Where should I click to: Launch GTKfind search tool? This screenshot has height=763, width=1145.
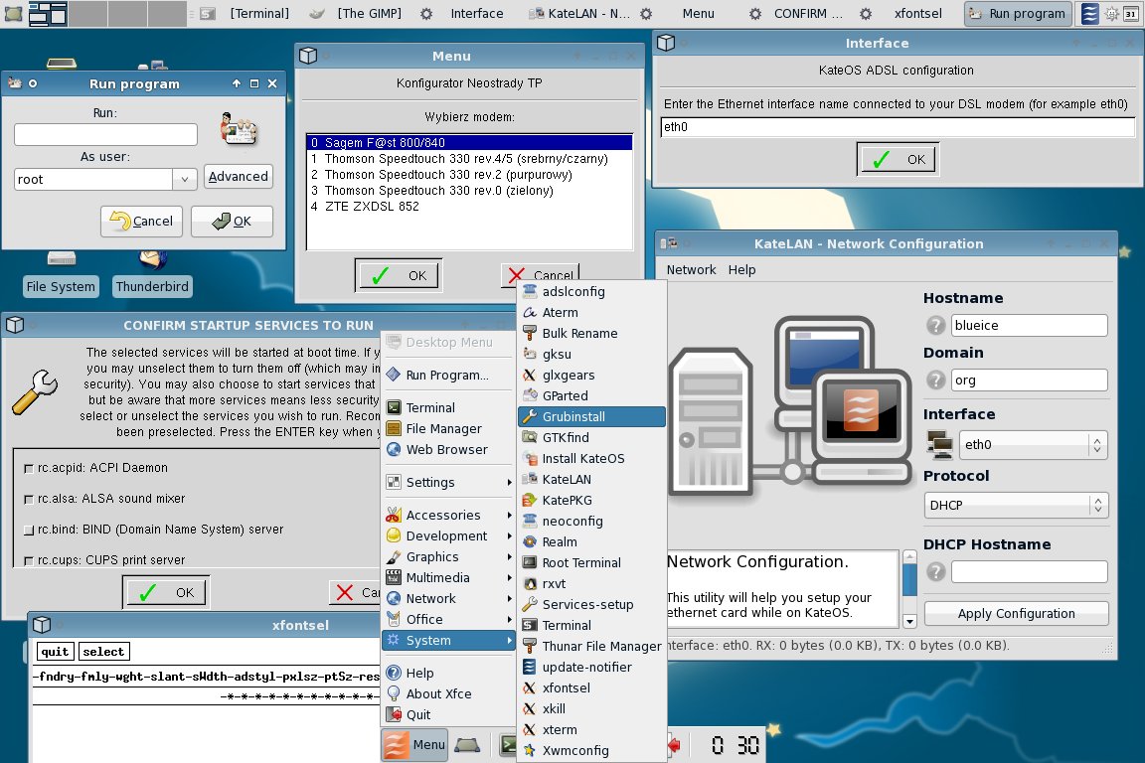(x=591, y=437)
